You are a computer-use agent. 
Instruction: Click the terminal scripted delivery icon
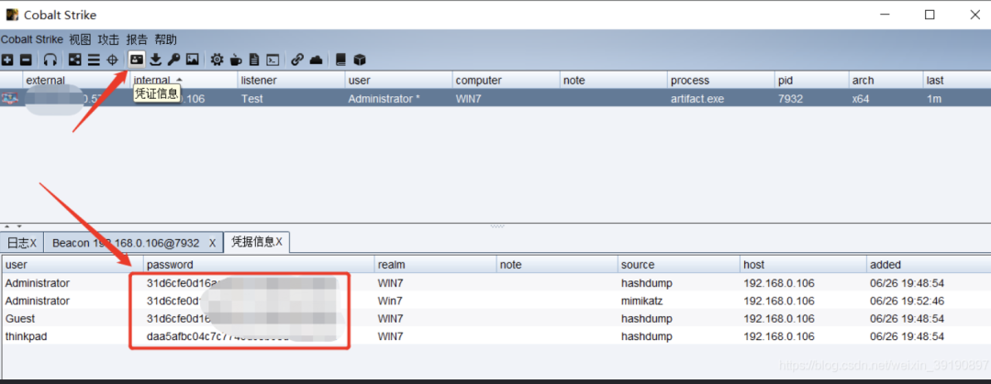click(x=273, y=60)
